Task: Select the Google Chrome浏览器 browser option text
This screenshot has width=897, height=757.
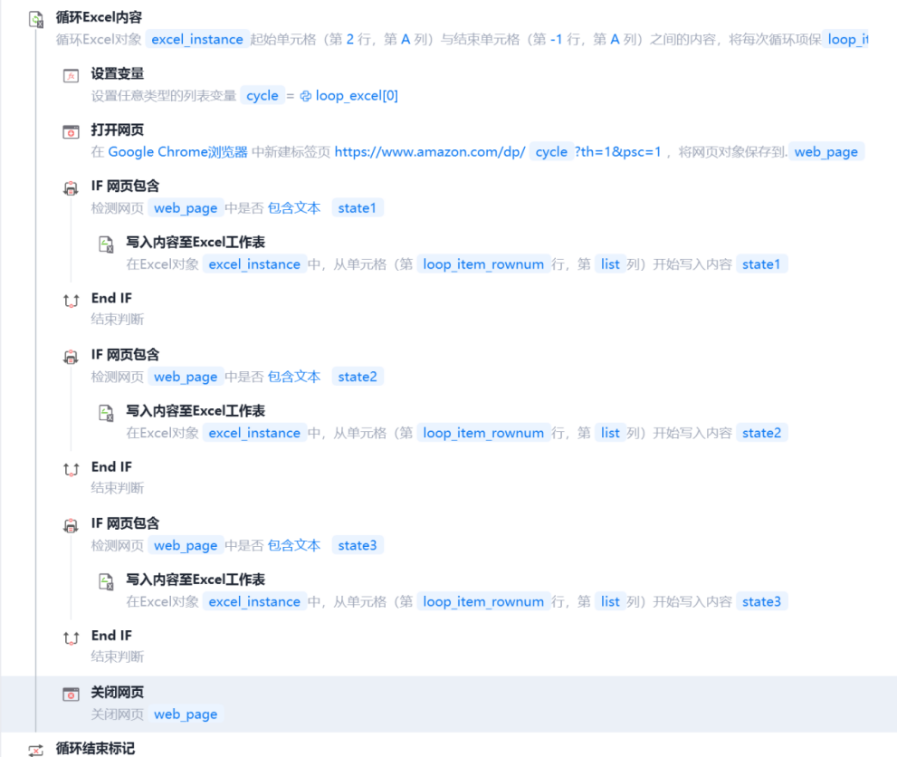Action: pos(177,152)
